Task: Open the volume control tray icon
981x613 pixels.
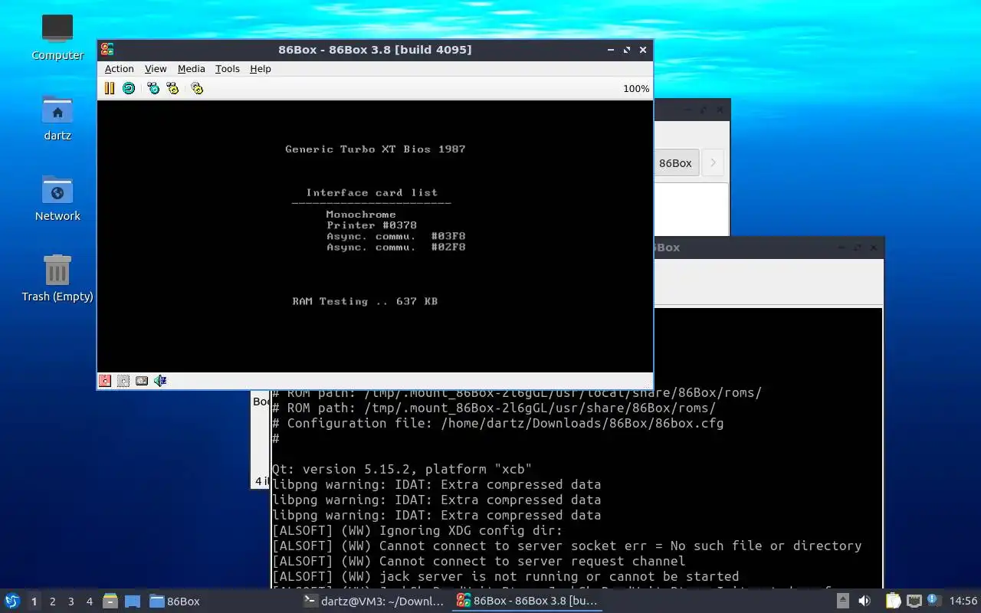Action: 865,602
